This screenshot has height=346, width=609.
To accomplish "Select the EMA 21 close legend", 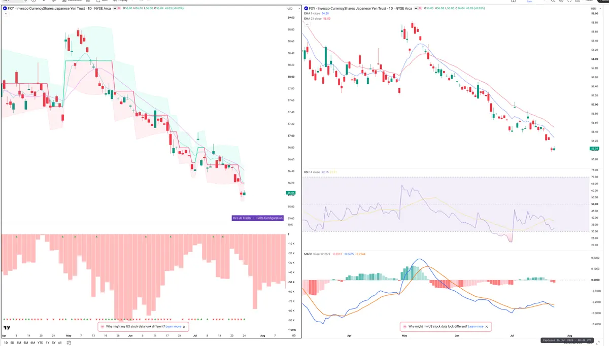I will click(x=313, y=19).
